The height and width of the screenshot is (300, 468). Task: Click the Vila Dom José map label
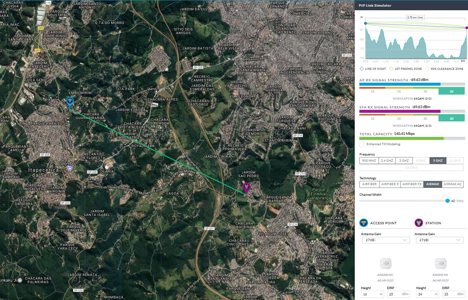[x=273, y=234]
